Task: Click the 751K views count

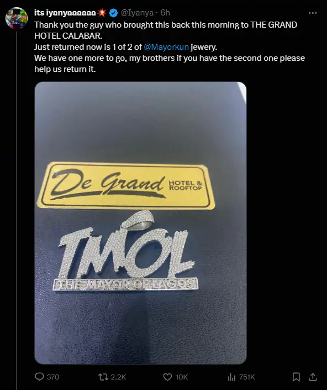Action: pos(247,377)
